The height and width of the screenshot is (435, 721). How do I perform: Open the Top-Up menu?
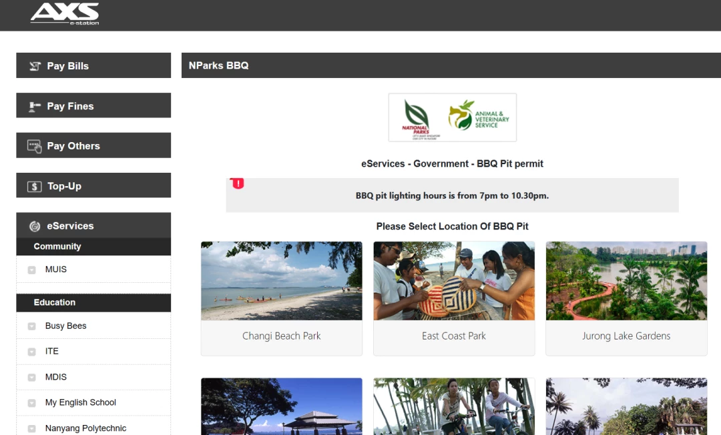(x=93, y=185)
